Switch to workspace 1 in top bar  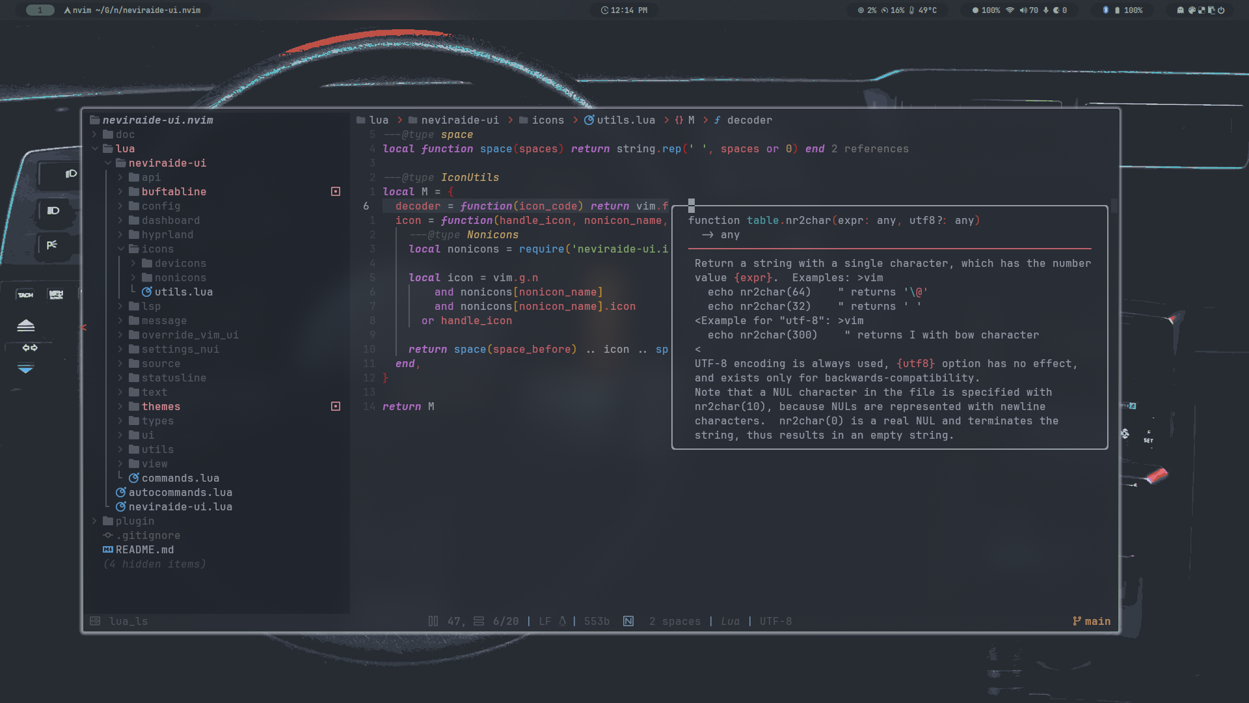coord(40,10)
